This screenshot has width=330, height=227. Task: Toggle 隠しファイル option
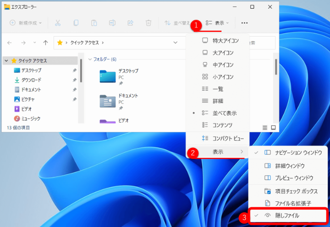(x=288, y=216)
